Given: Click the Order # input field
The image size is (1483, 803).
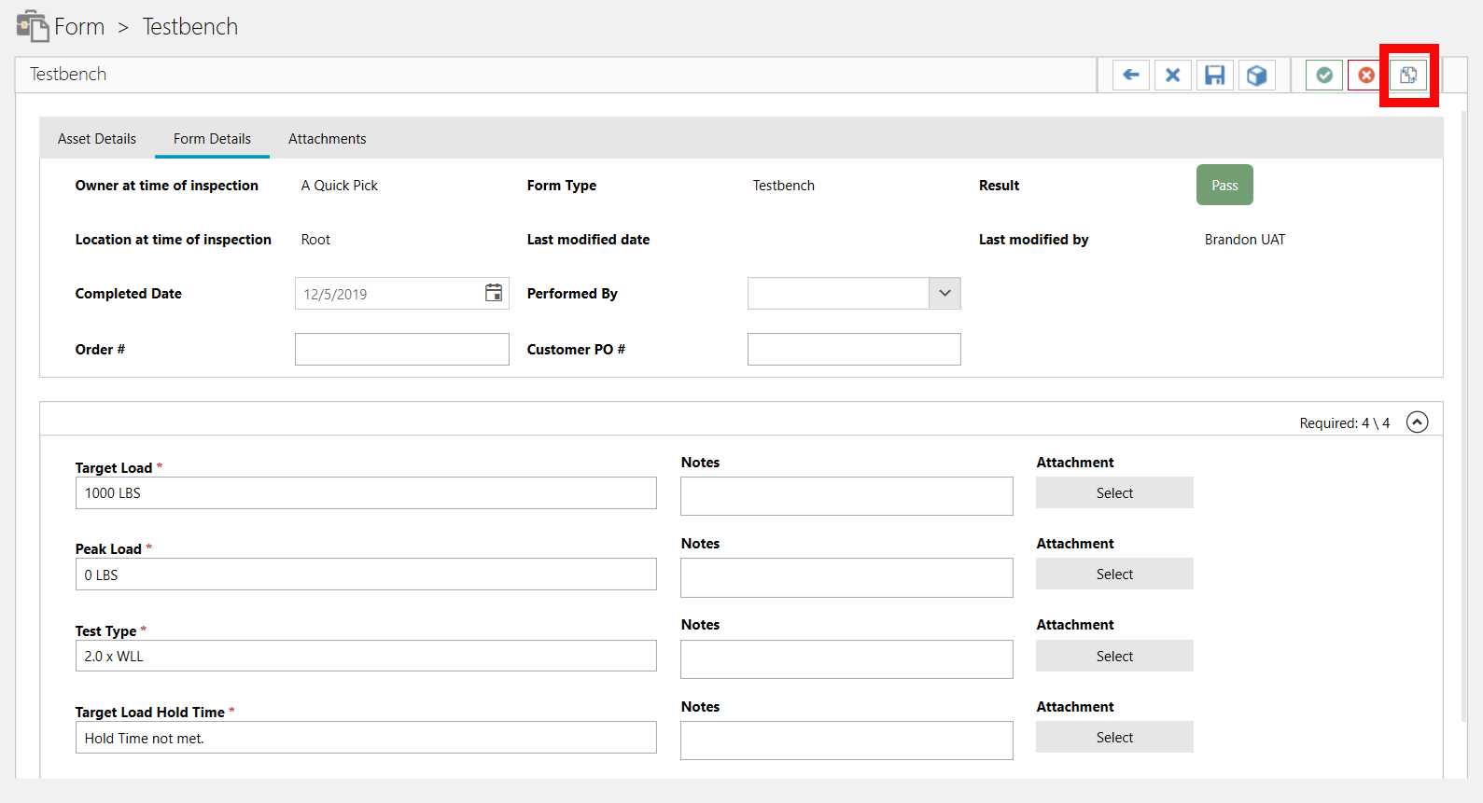Looking at the screenshot, I should [401, 350].
